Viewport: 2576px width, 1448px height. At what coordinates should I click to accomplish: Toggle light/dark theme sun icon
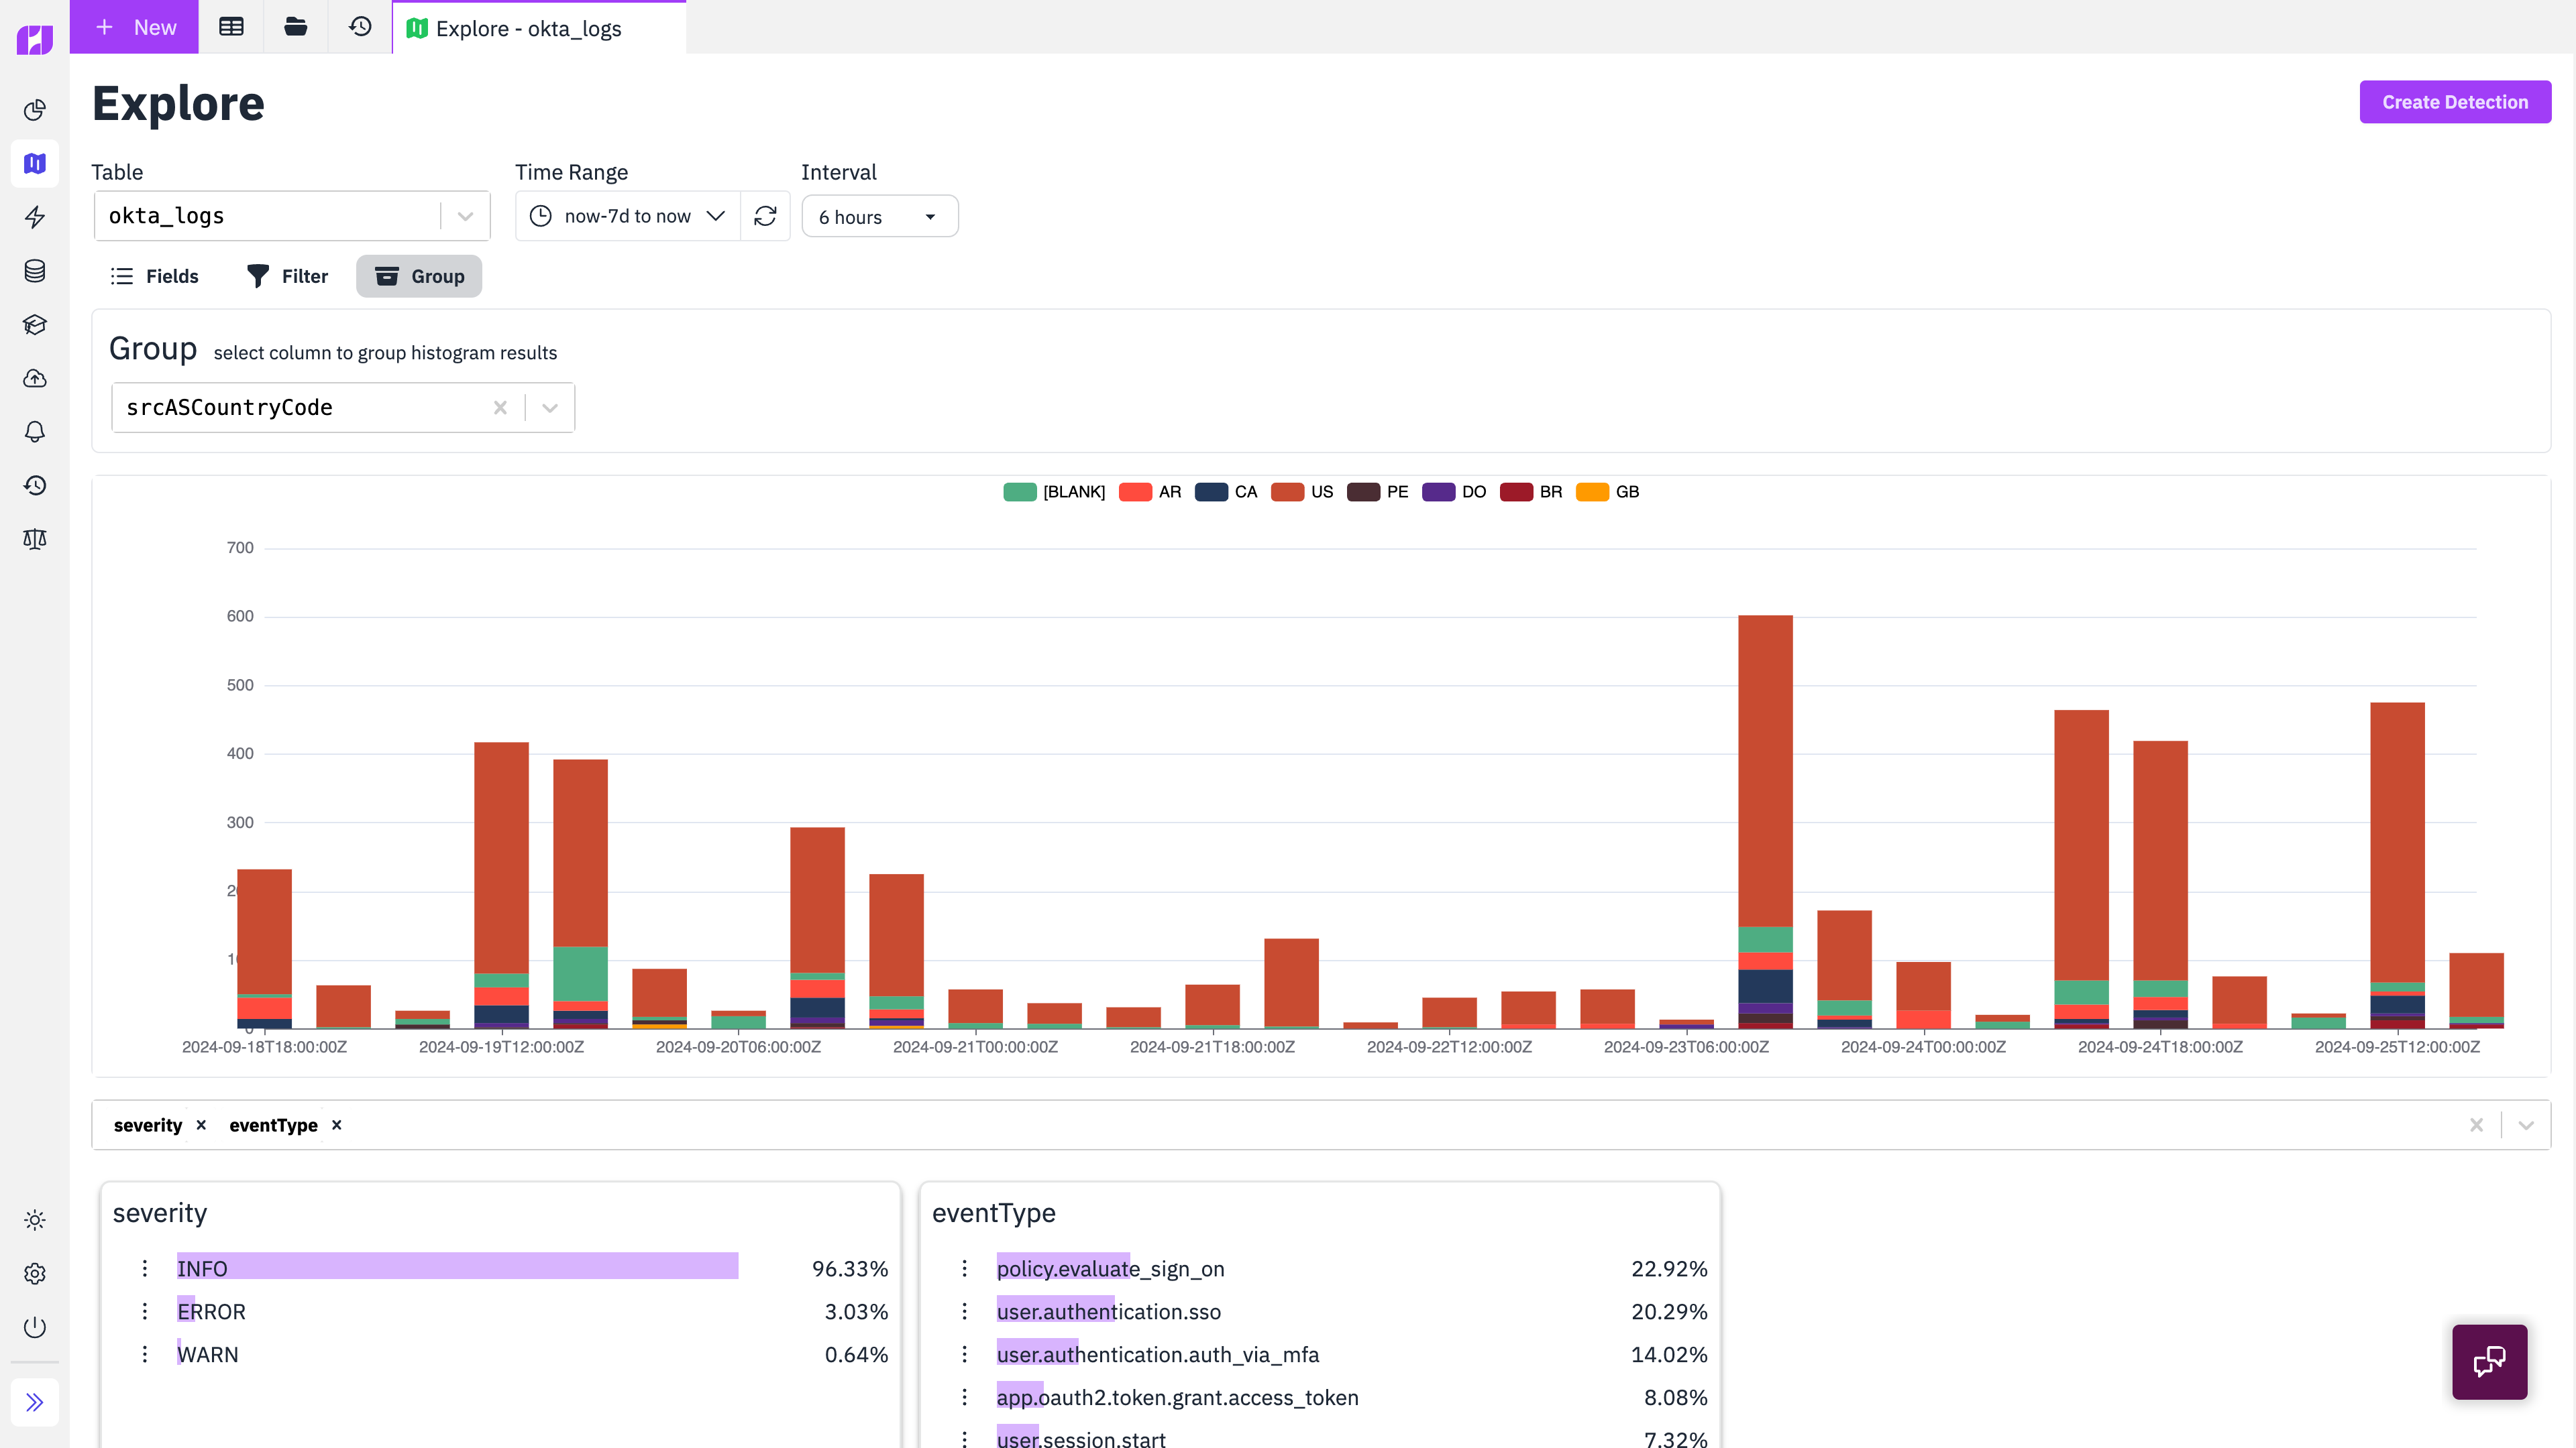35,1220
